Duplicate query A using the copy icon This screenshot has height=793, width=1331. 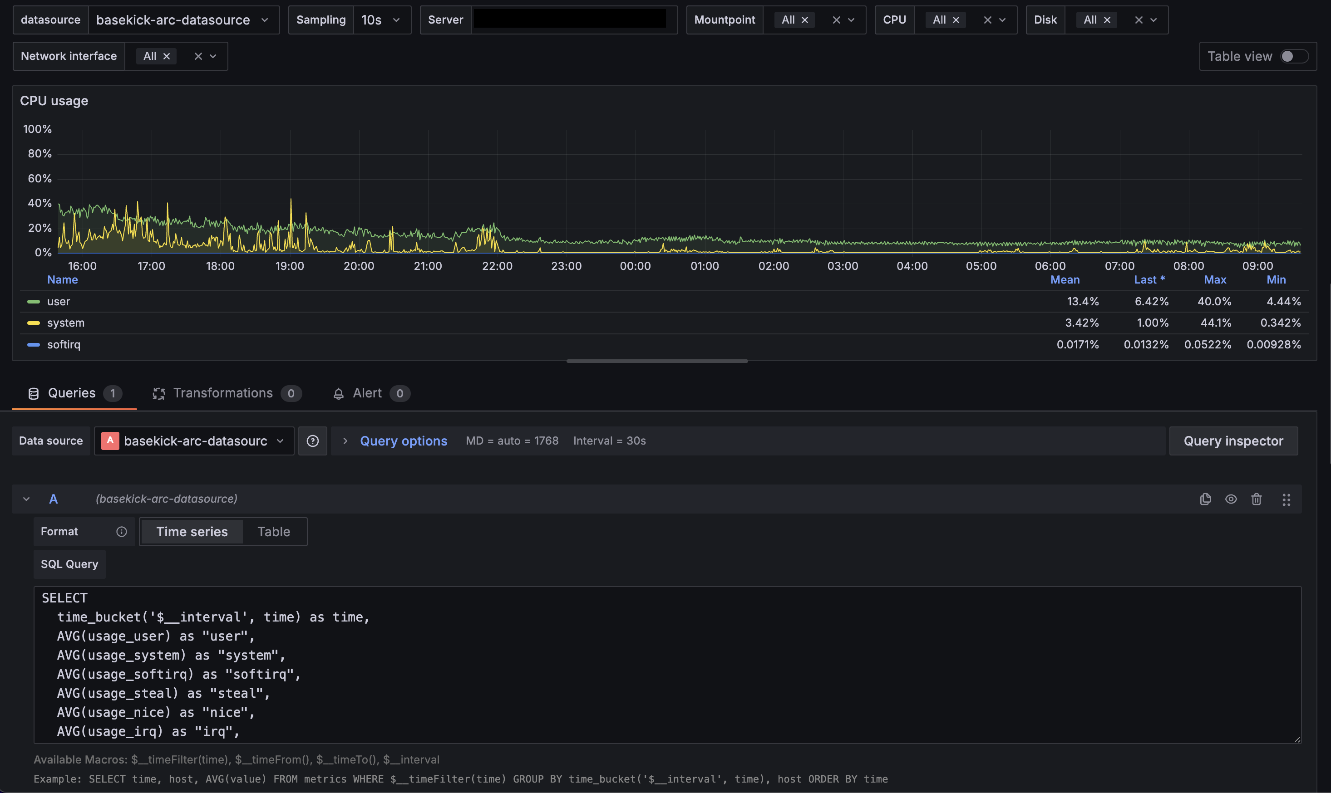coord(1205,499)
